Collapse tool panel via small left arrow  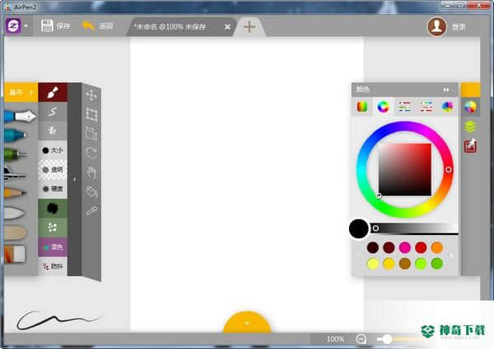click(75, 180)
